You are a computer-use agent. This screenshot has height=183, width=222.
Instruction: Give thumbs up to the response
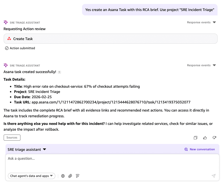[205, 138]
